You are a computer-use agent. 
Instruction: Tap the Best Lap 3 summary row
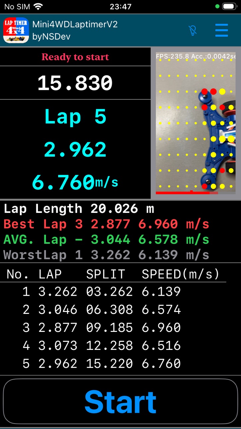pyautogui.click(x=106, y=224)
